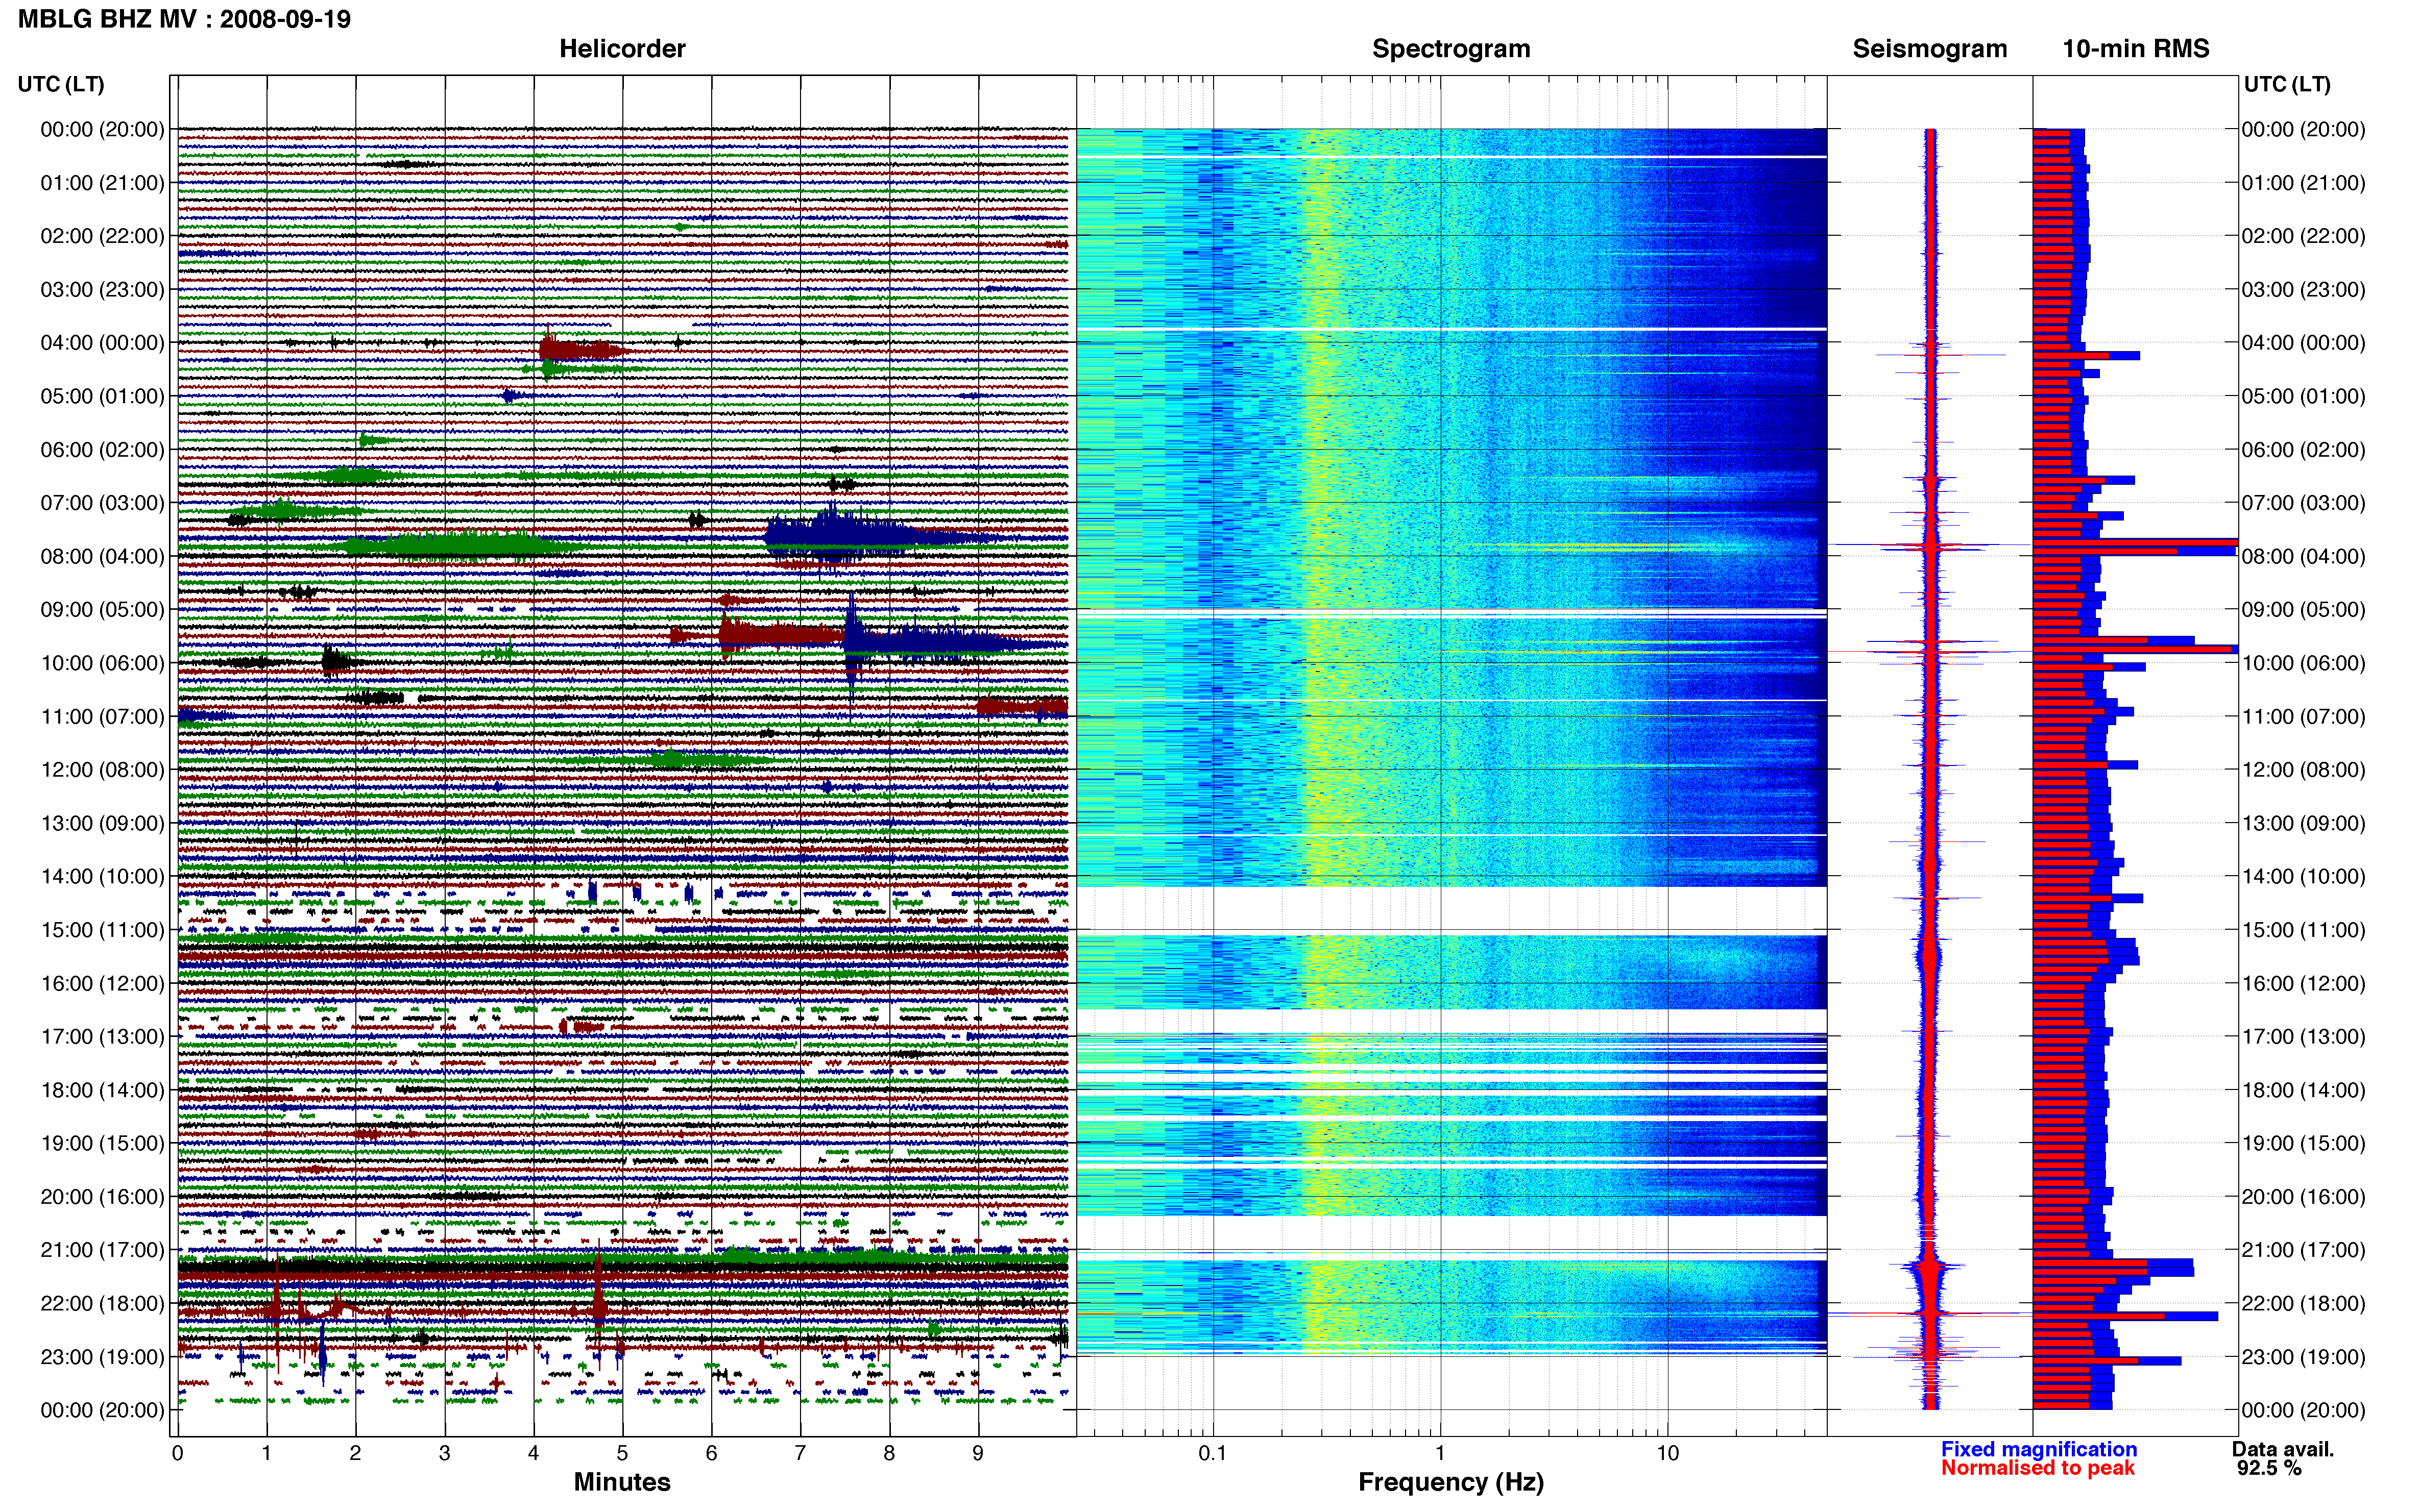The width and height of the screenshot is (2420, 1512).
Task: Click the 'Seismogram' panel heading
Action: pyautogui.click(x=1929, y=48)
